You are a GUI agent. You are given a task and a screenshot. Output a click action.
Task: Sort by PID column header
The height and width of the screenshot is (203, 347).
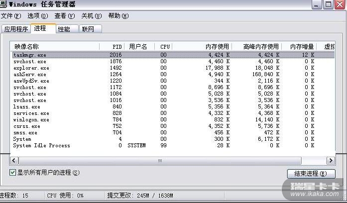click(x=112, y=47)
